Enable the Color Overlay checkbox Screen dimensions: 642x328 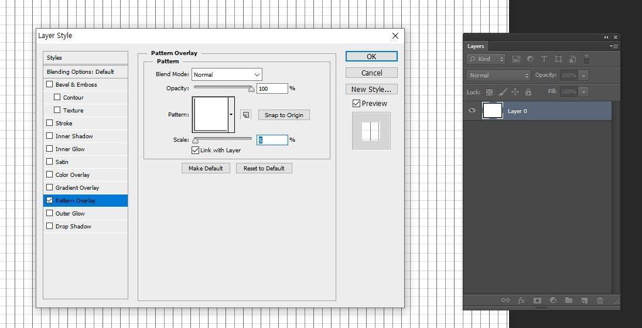coord(50,175)
